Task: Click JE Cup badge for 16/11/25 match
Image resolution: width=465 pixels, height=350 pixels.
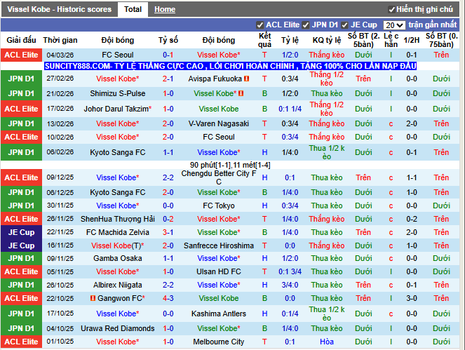Action: [21, 245]
